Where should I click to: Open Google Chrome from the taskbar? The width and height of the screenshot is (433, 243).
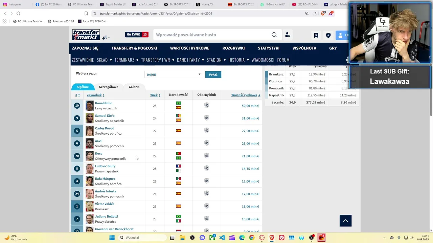[252, 238]
